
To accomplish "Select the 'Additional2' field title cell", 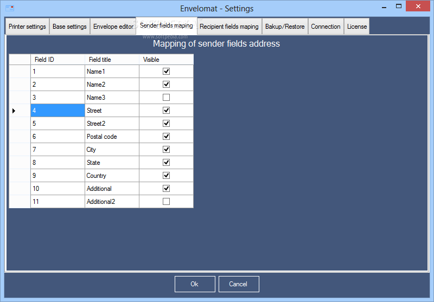I will tap(112, 201).
